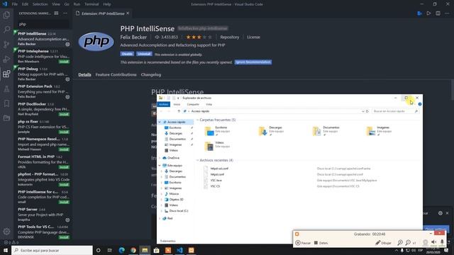Split the editor right
The image size is (454, 255).
point(438,13)
